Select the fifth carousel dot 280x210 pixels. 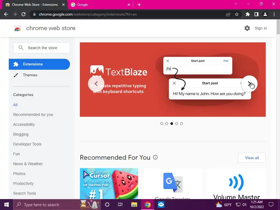182,124
